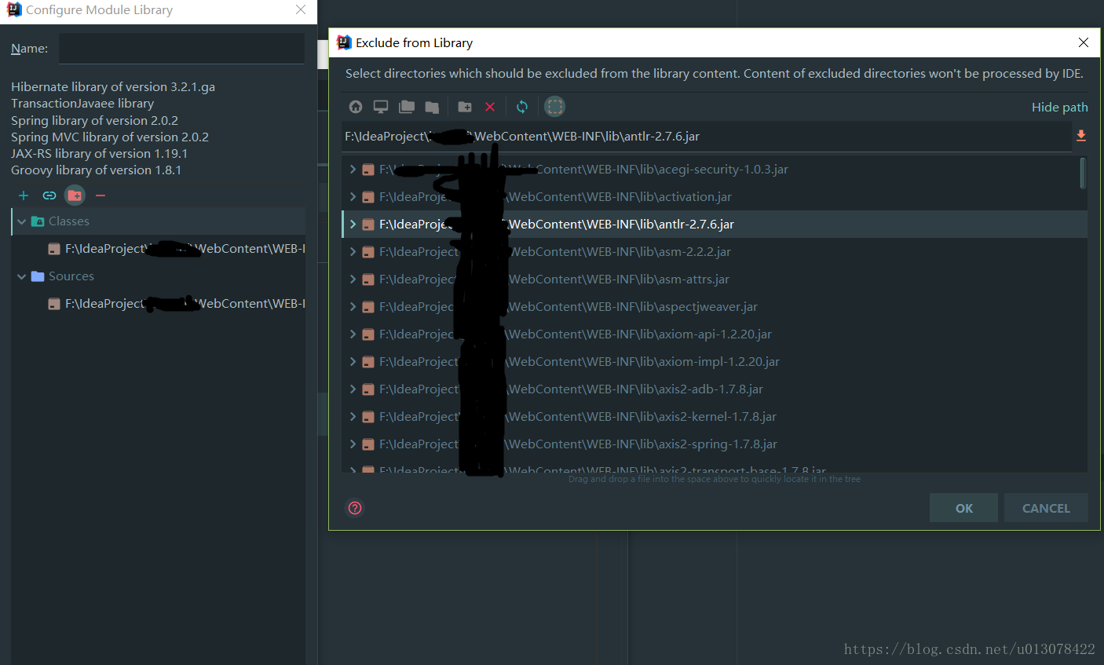Select the axis2-spring-1.7.8.jar row
This screenshot has width=1104, height=665.
pyautogui.click(x=715, y=444)
